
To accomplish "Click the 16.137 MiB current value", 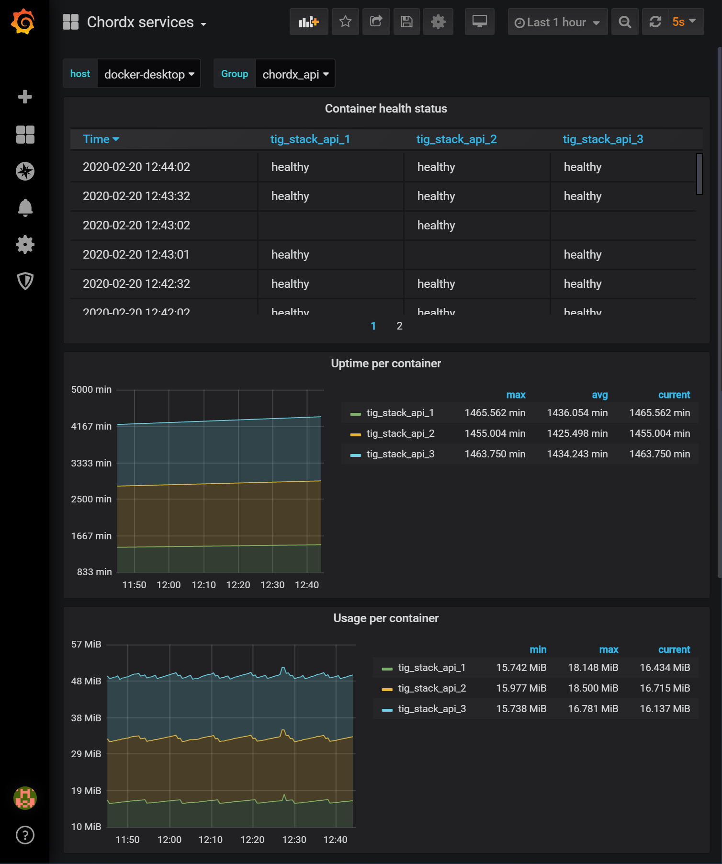I will point(665,709).
